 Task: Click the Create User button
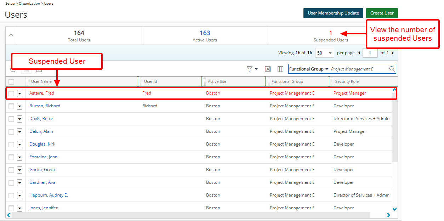point(382,13)
